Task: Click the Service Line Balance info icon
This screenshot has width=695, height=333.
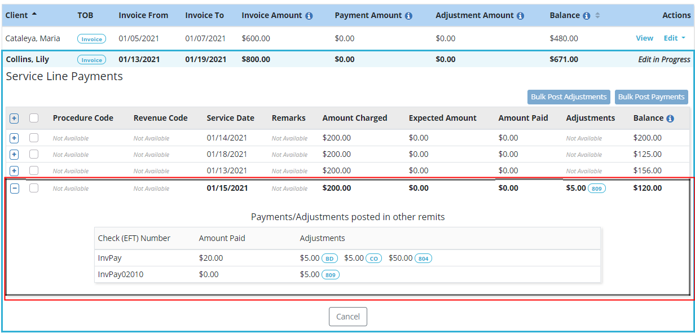Action: tap(670, 119)
